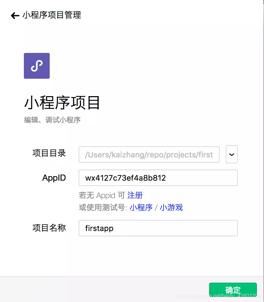Click the purple mini program logo icon
264x302 pixels.
pyautogui.click(x=36, y=65)
